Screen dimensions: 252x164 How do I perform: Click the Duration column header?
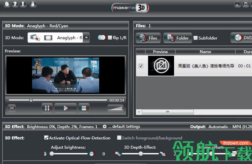(244, 52)
